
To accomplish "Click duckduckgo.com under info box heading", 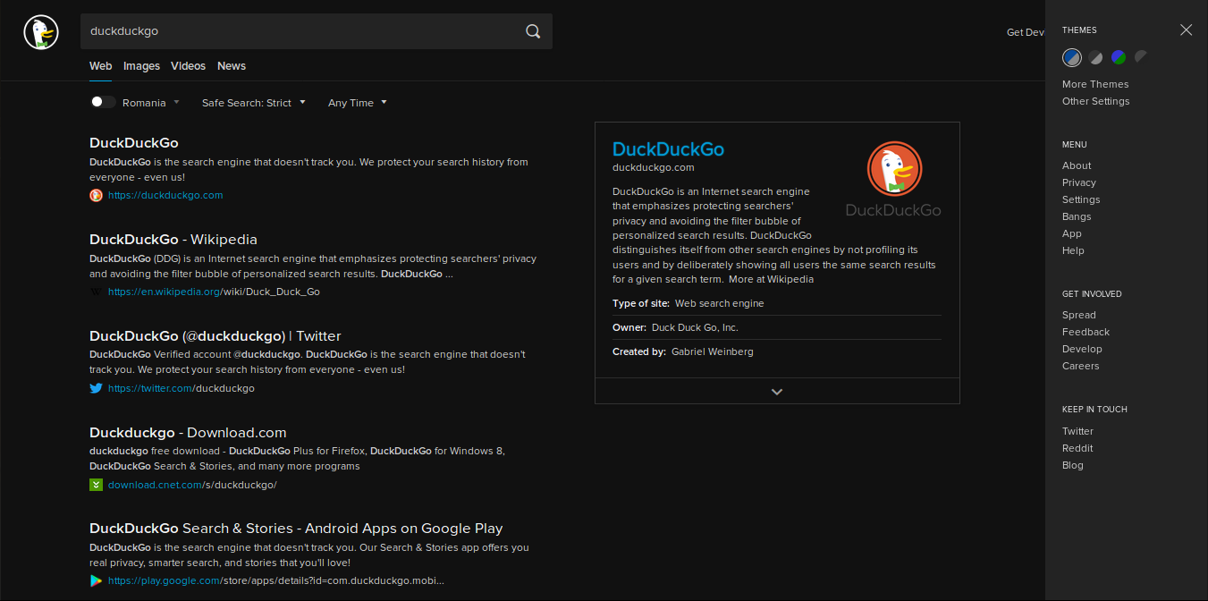I will tap(654, 167).
